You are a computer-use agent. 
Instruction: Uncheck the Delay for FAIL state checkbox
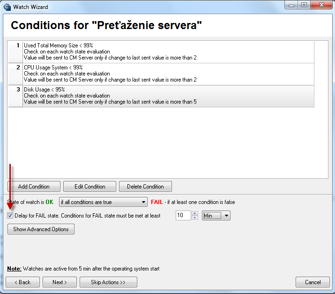click(x=10, y=215)
